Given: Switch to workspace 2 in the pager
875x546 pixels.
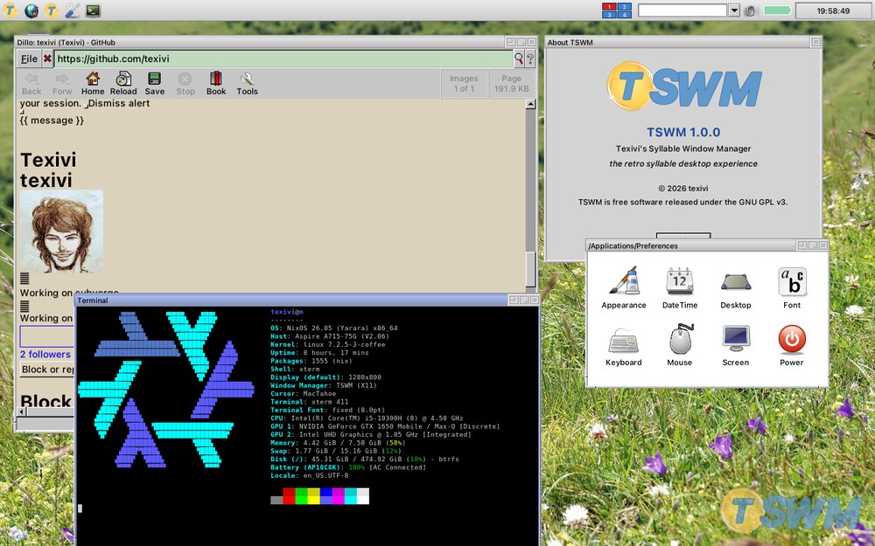Looking at the screenshot, I should [625, 7].
